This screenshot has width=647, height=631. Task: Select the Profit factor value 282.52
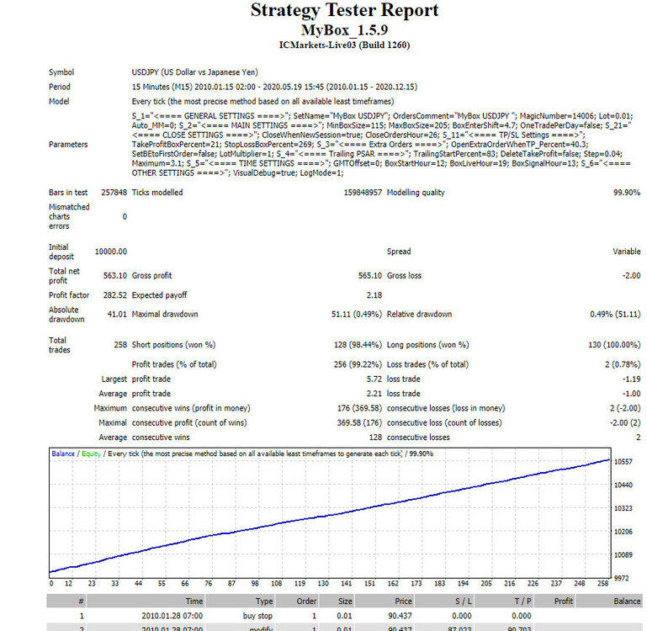click(114, 295)
